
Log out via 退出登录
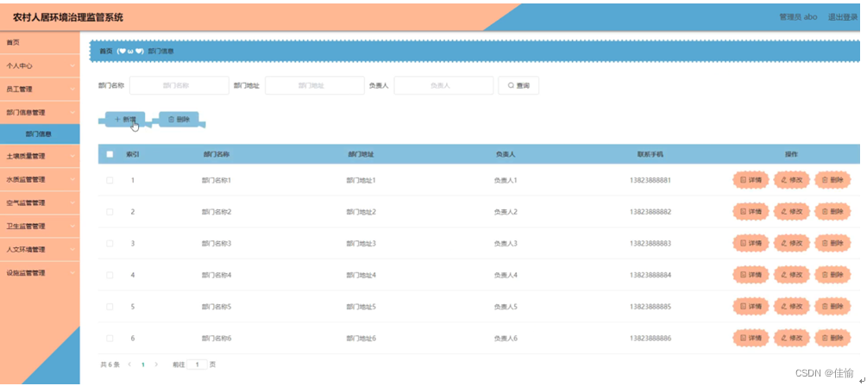[x=843, y=17]
